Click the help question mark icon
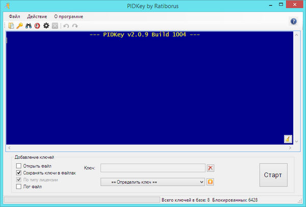The width and height of the screenshot is (306, 207). pos(293,21)
